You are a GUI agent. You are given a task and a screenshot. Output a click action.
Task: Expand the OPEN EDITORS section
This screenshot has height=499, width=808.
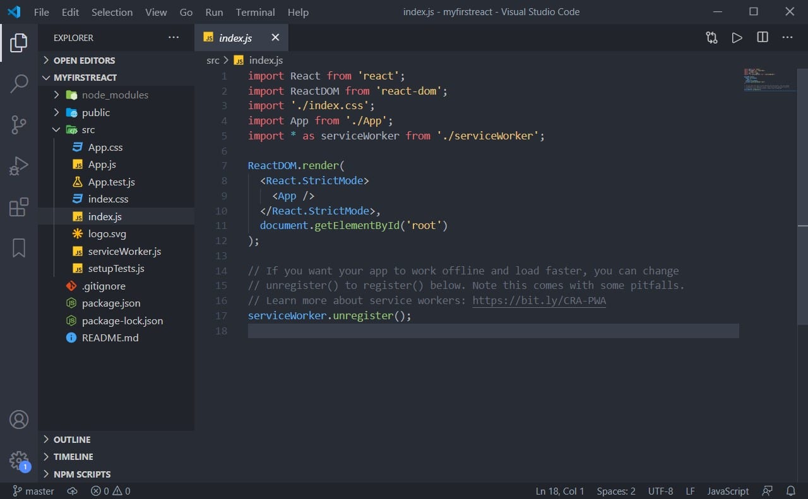click(116, 61)
